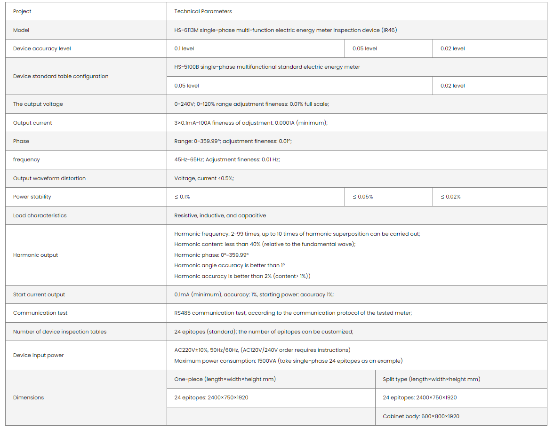Select the HS-5100B standard meter text

coord(267,67)
